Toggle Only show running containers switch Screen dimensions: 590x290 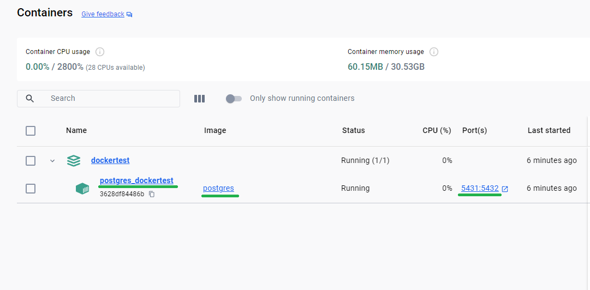(234, 99)
